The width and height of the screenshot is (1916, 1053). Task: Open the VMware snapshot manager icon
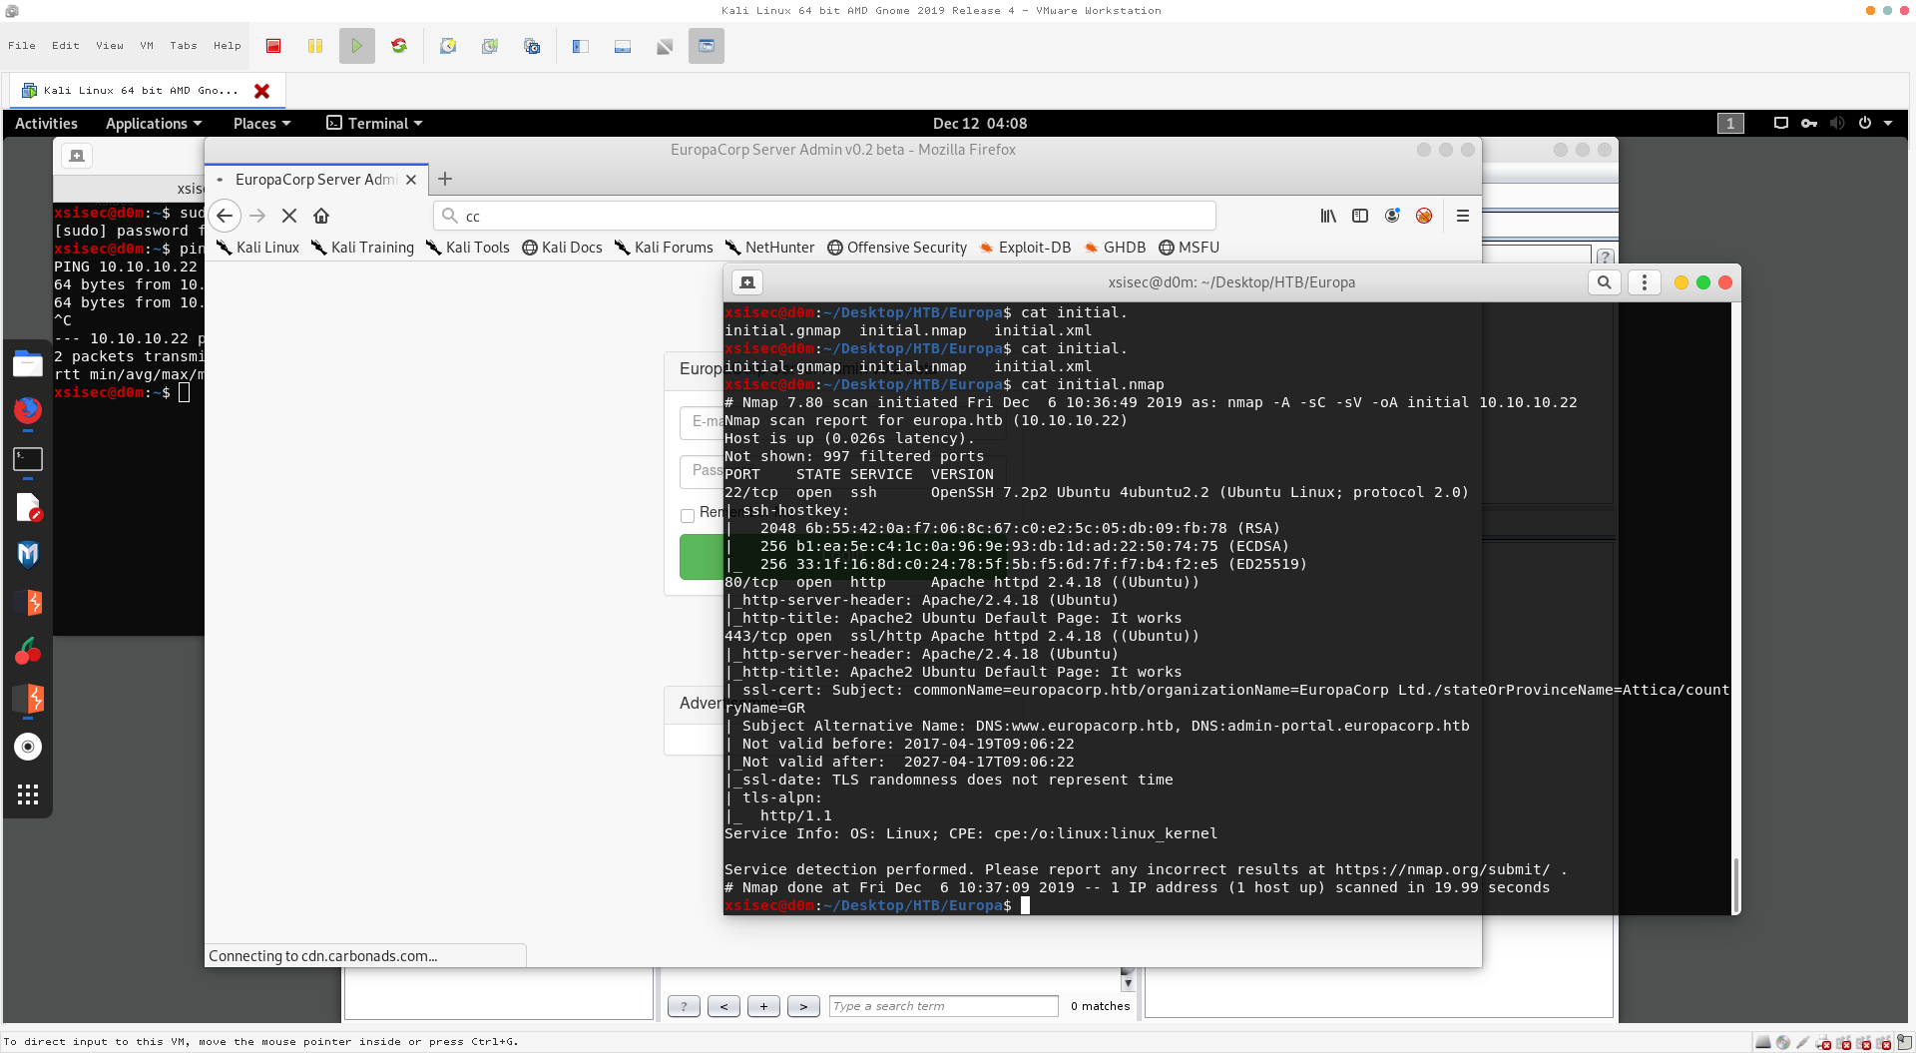[x=532, y=46]
